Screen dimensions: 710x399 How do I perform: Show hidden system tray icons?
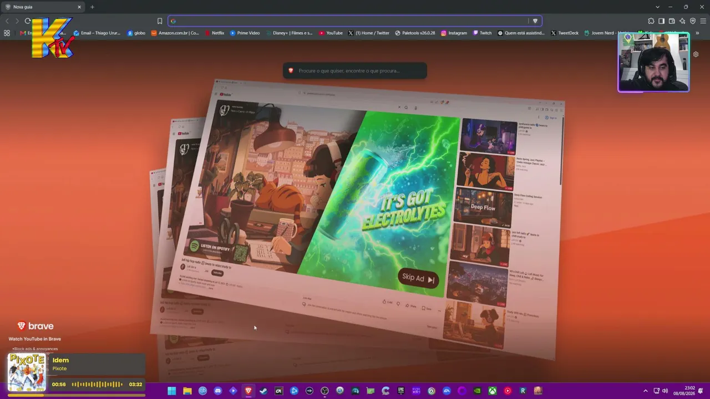[645, 391]
